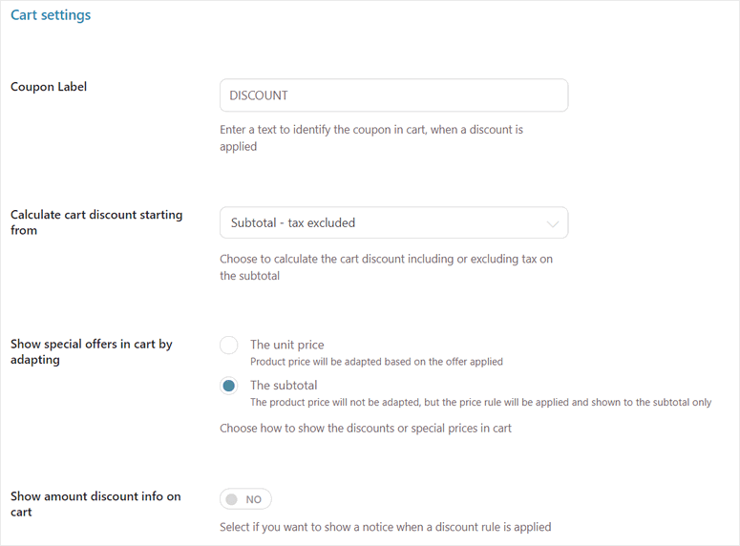Click 'Select if you want to show a notice' text
The image size is (740, 546).
(385, 527)
